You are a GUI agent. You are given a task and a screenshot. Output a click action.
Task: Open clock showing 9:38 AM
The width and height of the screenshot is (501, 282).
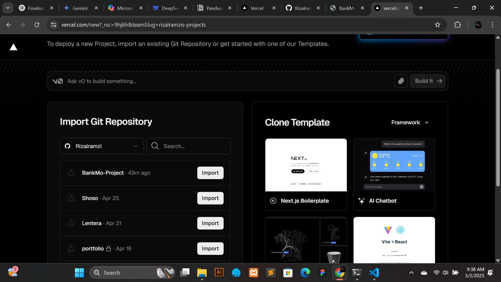pyautogui.click(x=475, y=272)
